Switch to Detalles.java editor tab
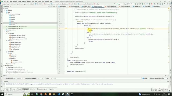Screen dimensions: 172x96 click(x=137, y=6)
